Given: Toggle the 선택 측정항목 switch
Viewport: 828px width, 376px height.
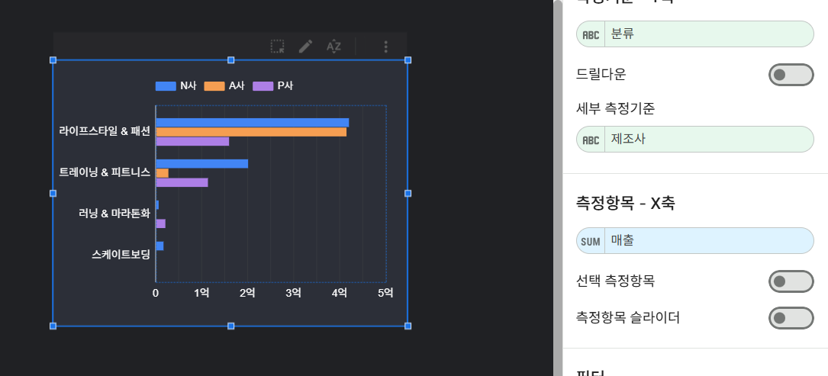Looking at the screenshot, I should (x=791, y=281).
